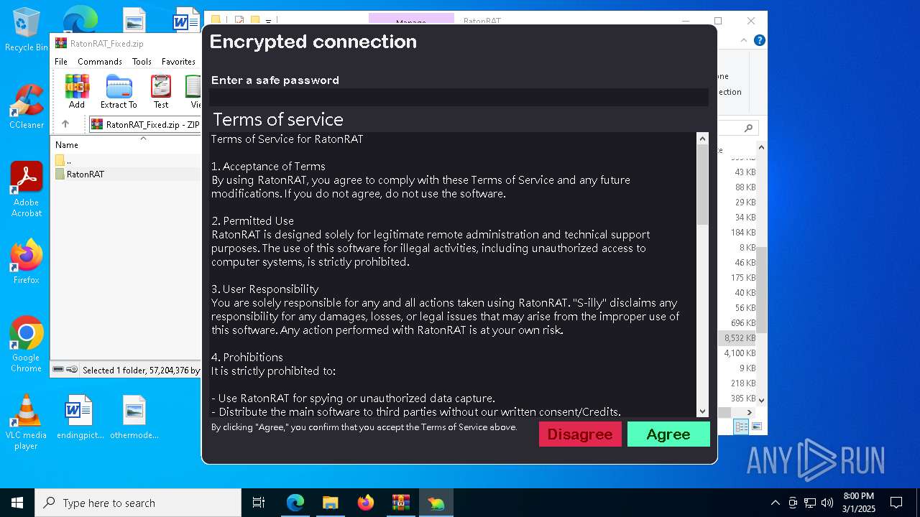Open the Favorites menu in WinRAR
Image resolution: width=920 pixels, height=517 pixels.
178,62
